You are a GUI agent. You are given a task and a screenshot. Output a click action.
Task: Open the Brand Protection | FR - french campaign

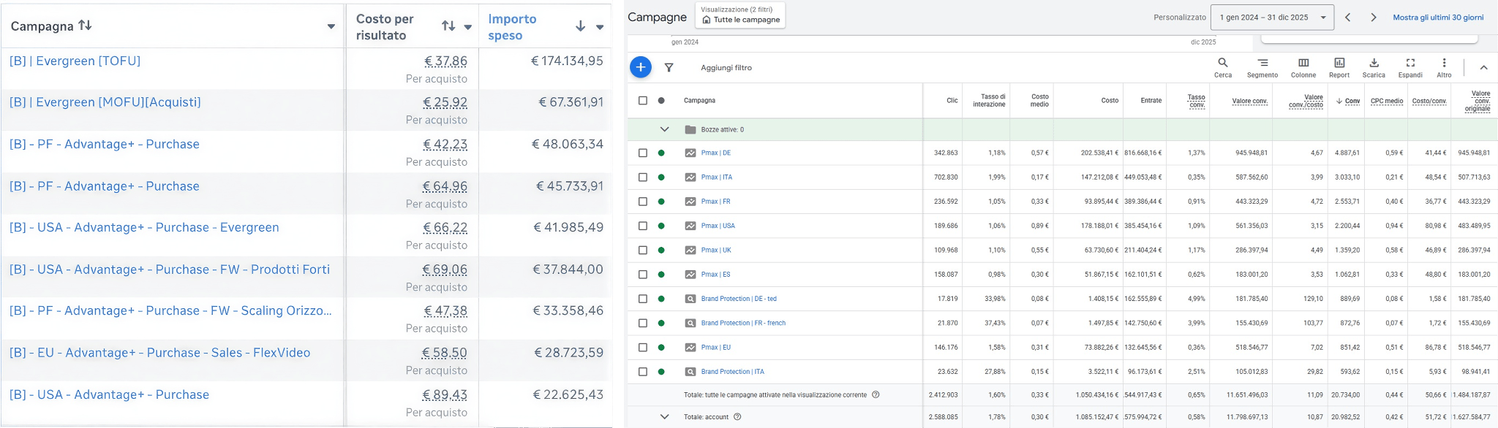[743, 323]
